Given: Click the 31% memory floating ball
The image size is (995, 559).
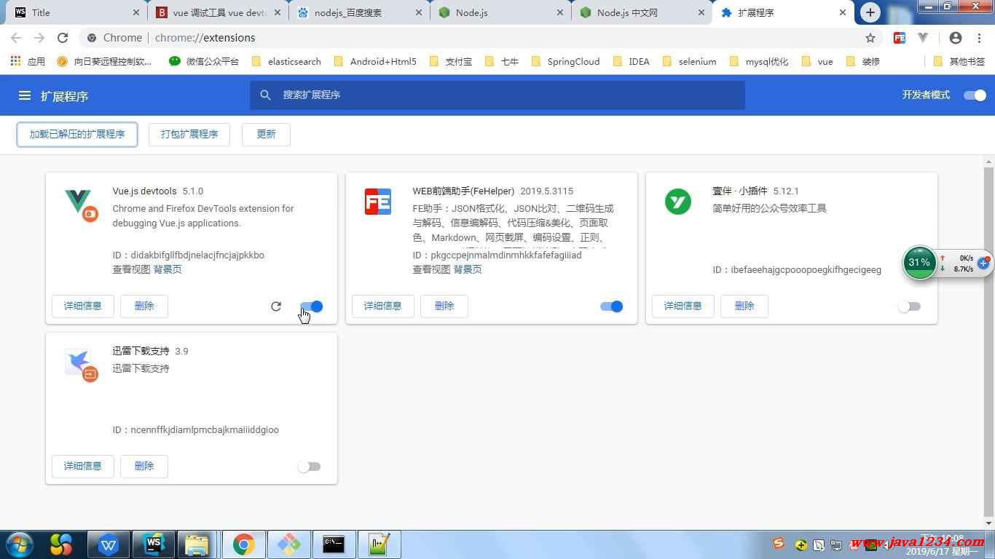Looking at the screenshot, I should (919, 263).
